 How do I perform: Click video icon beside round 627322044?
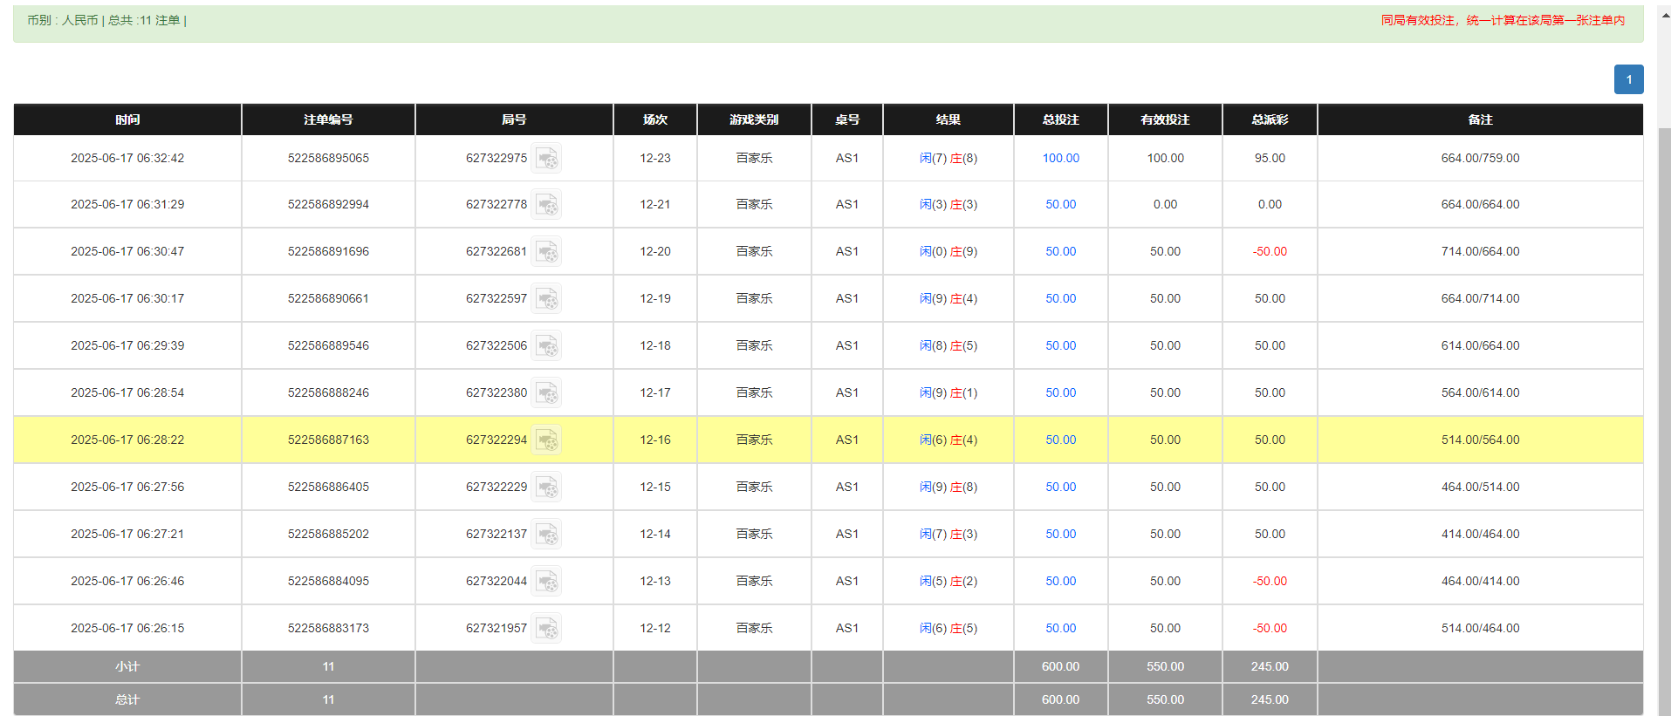coord(546,582)
